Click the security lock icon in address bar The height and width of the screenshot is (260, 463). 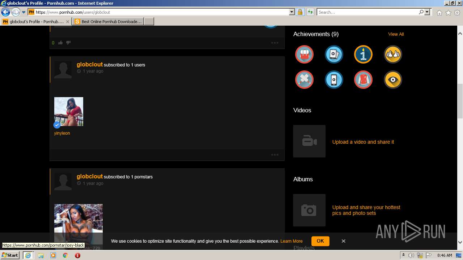[300, 12]
